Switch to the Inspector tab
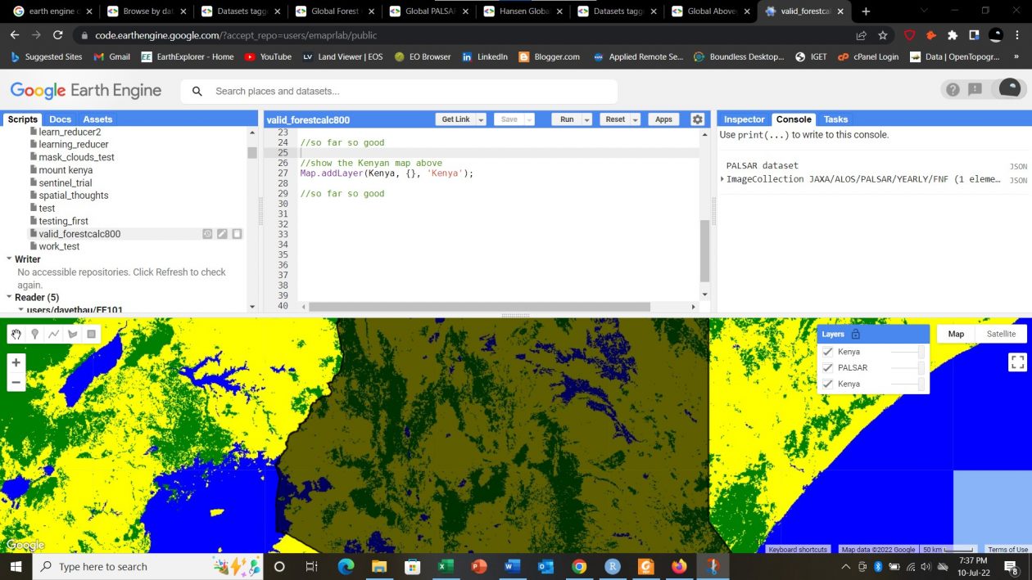 coord(744,119)
